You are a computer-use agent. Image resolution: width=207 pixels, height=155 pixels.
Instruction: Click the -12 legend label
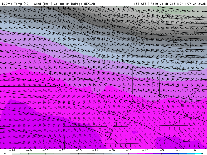tap(145, 150)
